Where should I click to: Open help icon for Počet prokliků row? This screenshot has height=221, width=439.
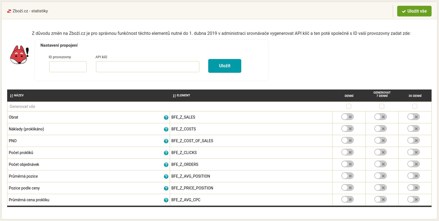(x=166, y=153)
